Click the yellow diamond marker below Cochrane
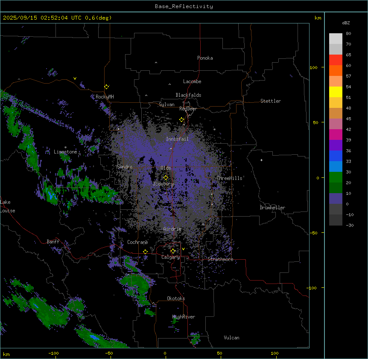Viewport: 368px width, 359px height. click(x=145, y=252)
